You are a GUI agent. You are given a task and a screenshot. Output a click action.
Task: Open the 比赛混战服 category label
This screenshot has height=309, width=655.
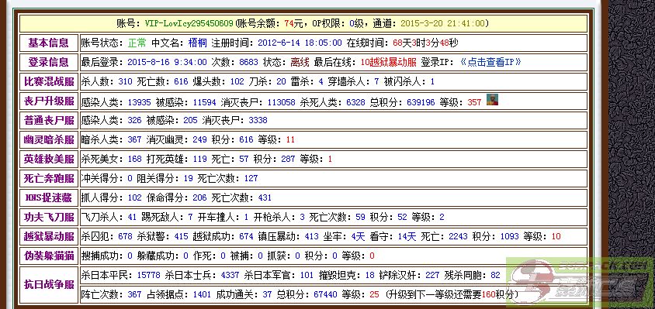[x=48, y=82]
